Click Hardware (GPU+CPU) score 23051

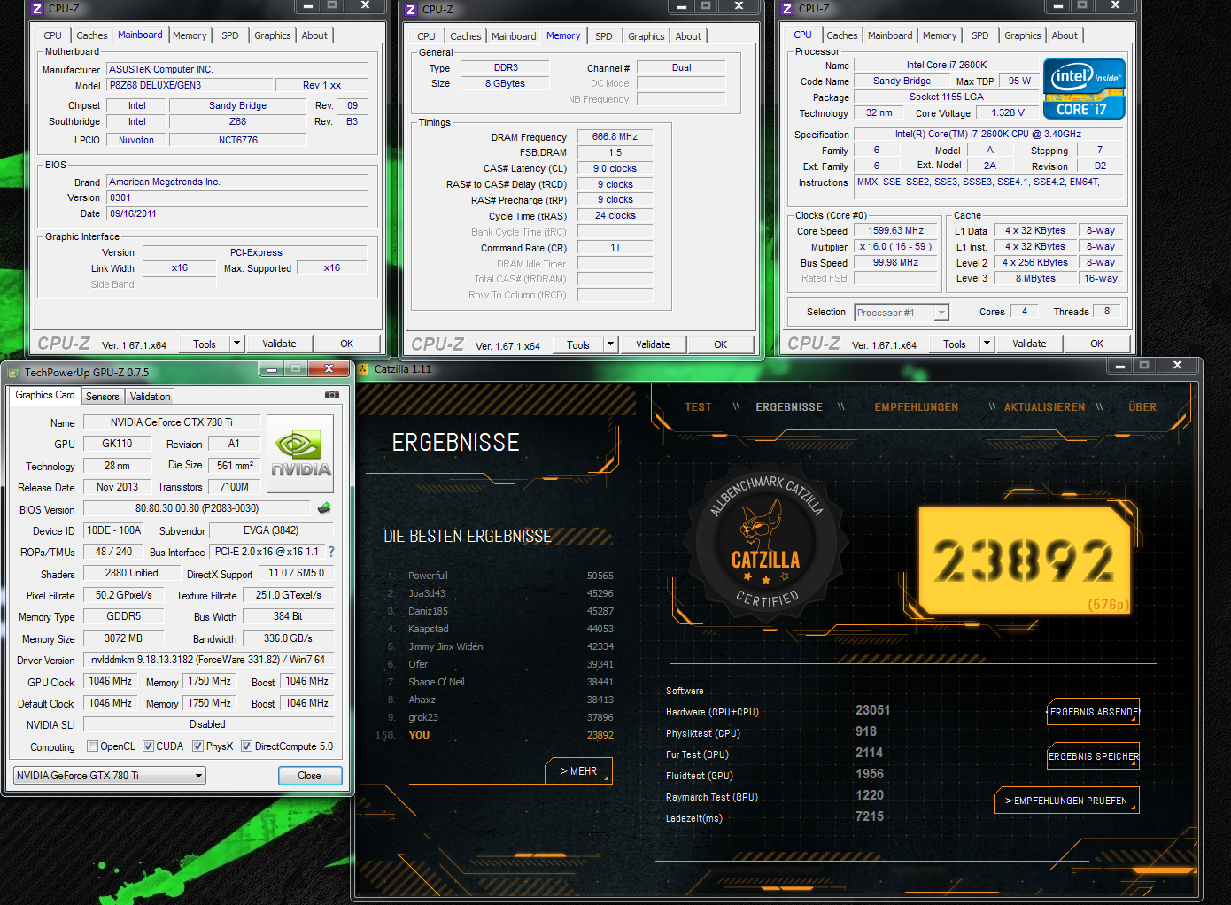pyautogui.click(x=872, y=710)
